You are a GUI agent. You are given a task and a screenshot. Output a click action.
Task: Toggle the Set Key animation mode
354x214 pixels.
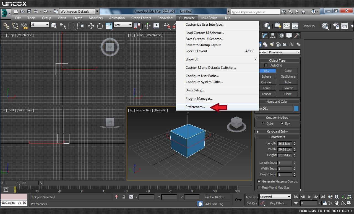252,203
